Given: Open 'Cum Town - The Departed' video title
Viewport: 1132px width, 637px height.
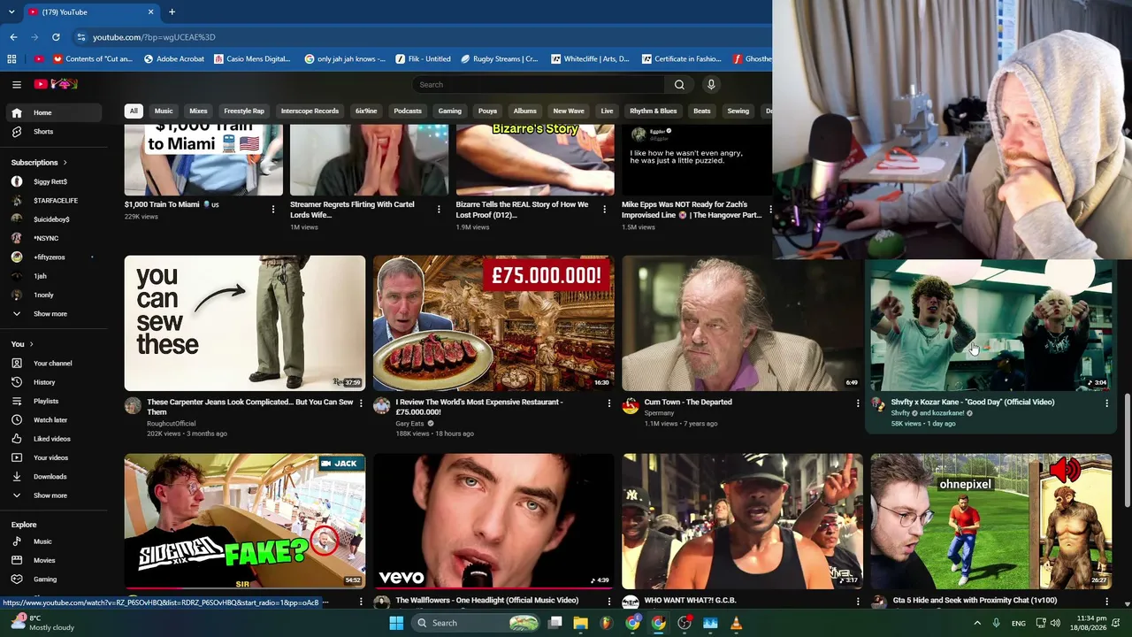Looking at the screenshot, I should pos(688,402).
